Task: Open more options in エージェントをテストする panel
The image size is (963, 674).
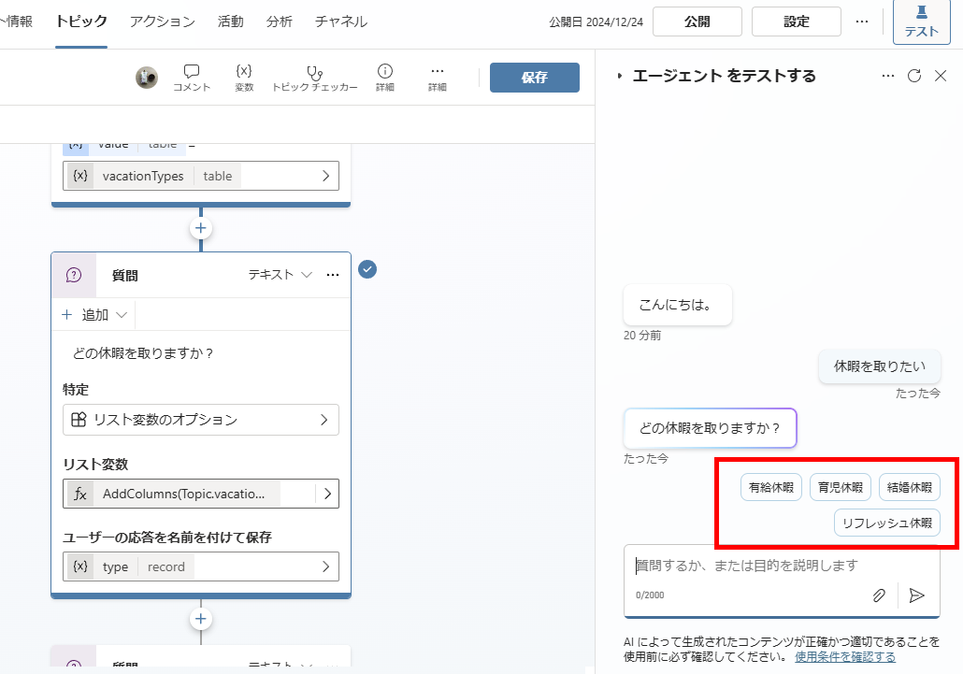Action: tap(887, 76)
